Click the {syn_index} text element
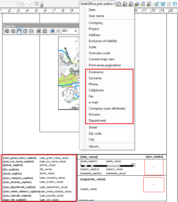The height and width of the screenshot is (202, 178). [154, 157]
